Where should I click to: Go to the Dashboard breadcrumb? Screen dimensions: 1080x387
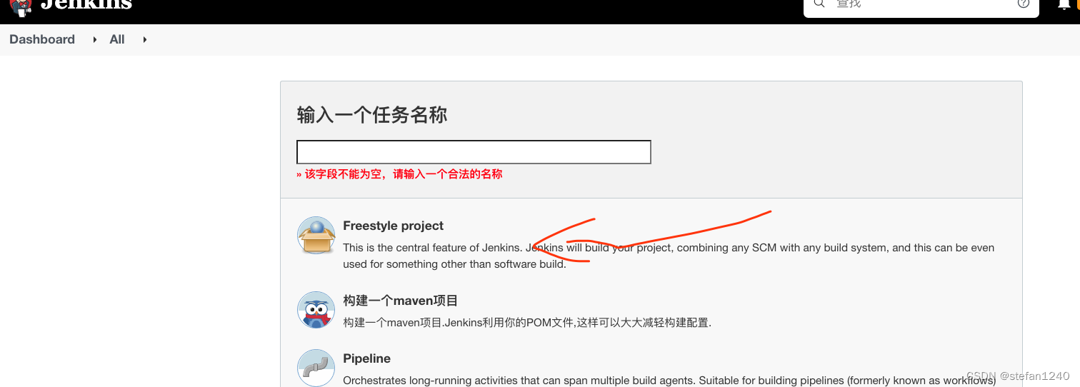click(x=42, y=40)
